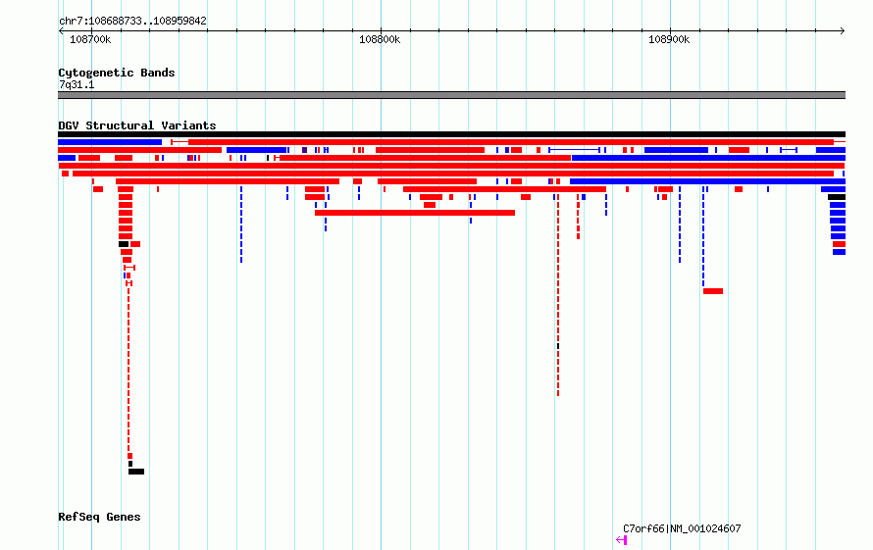873x550 pixels.
Task: Click the black mark on the long red dashed line near 108860k
Action: tap(558, 346)
